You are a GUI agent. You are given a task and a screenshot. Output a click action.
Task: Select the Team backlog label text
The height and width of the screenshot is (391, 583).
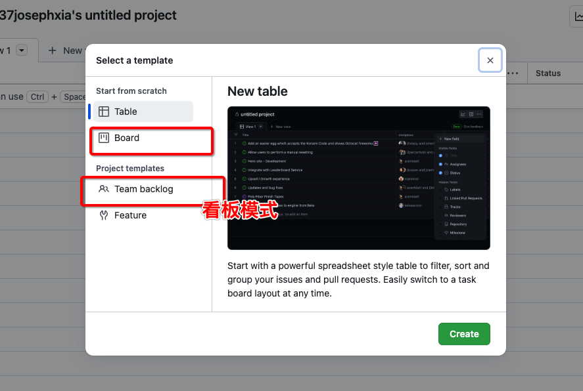coord(144,189)
